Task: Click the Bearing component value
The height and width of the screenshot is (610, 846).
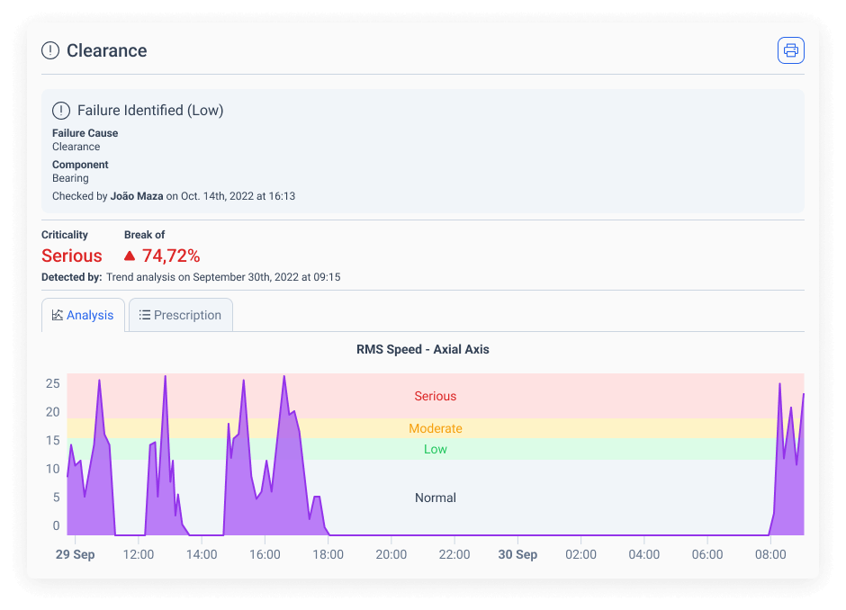Action: click(71, 178)
